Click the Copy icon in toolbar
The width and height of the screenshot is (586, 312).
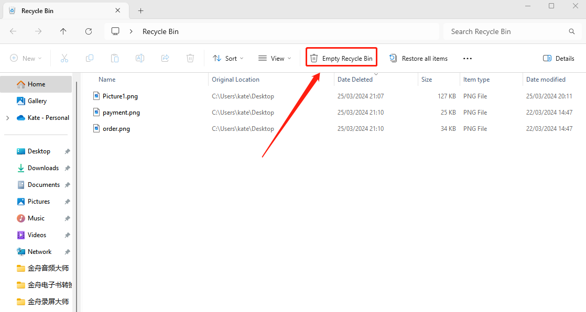click(x=90, y=58)
